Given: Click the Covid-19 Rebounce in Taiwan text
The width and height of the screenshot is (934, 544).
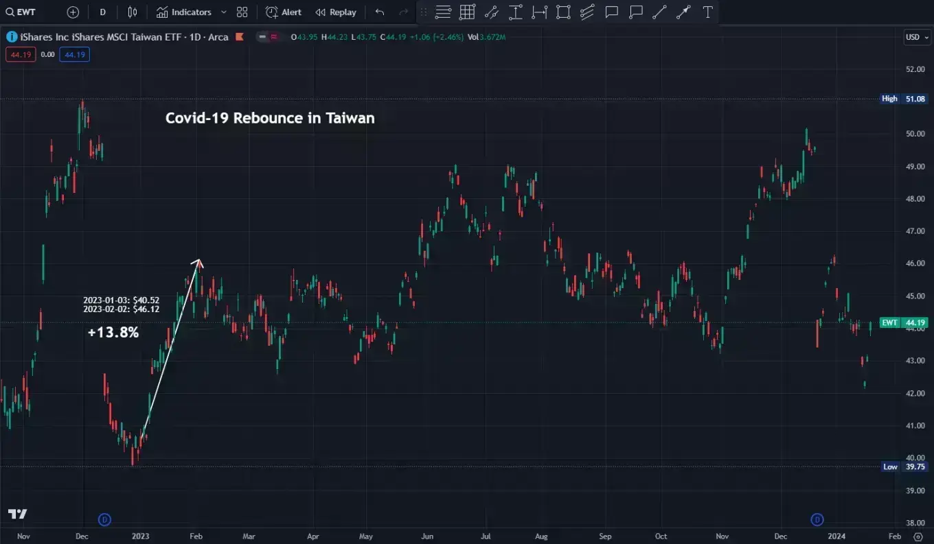Looking at the screenshot, I should [x=270, y=118].
